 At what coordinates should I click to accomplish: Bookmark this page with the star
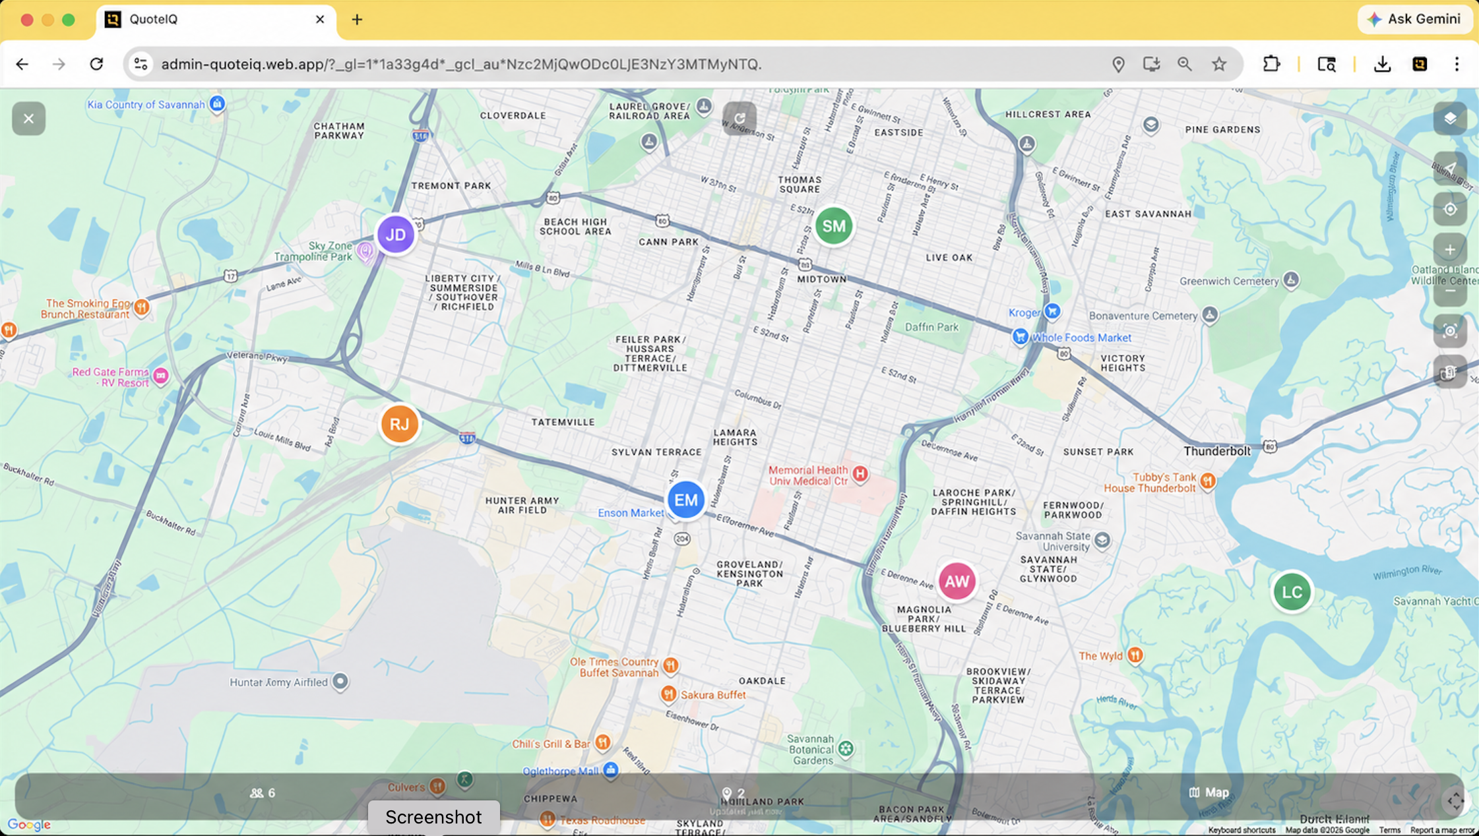[x=1219, y=64]
